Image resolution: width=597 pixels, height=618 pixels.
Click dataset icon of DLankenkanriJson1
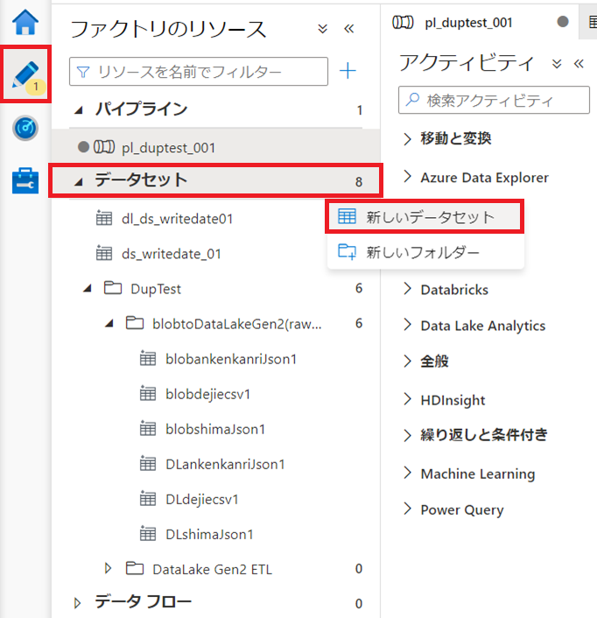[148, 464]
